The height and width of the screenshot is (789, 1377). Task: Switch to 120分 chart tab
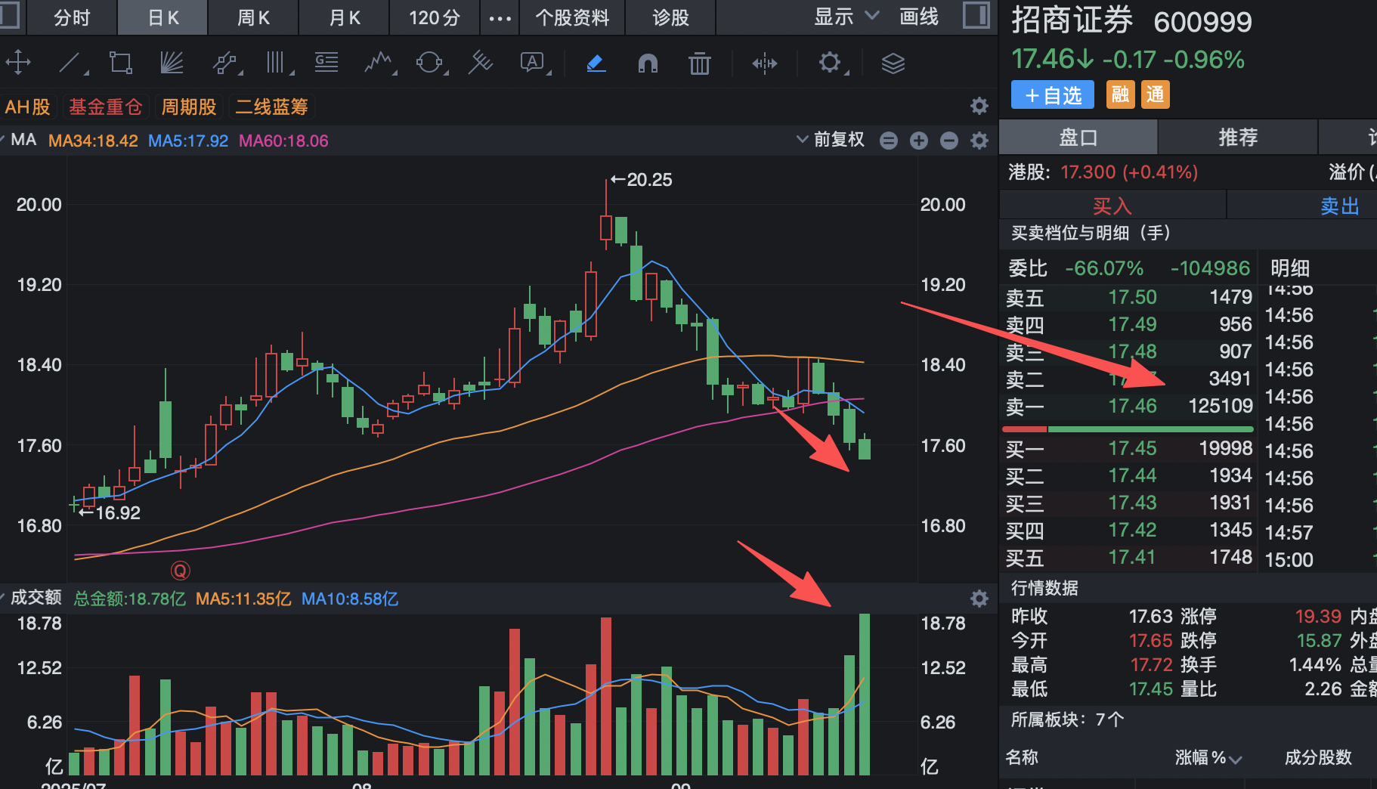[x=435, y=17]
